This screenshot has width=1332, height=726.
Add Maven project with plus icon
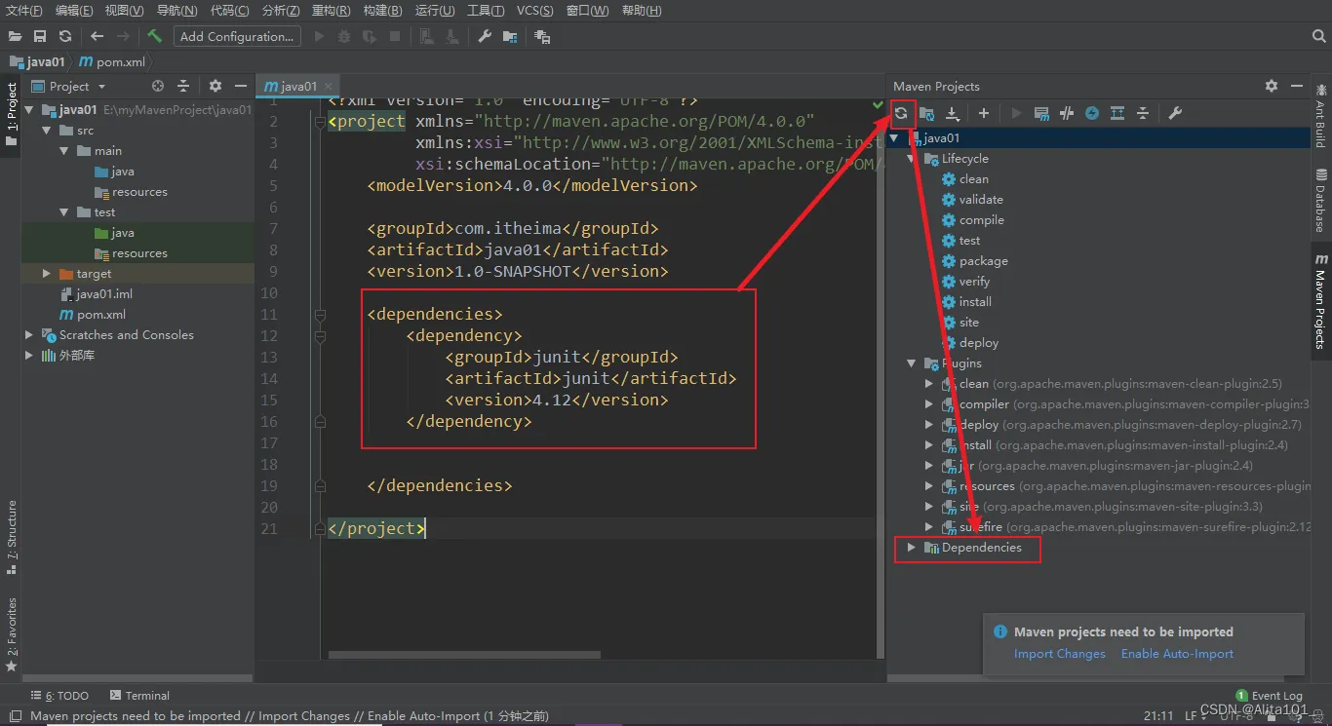pos(984,113)
